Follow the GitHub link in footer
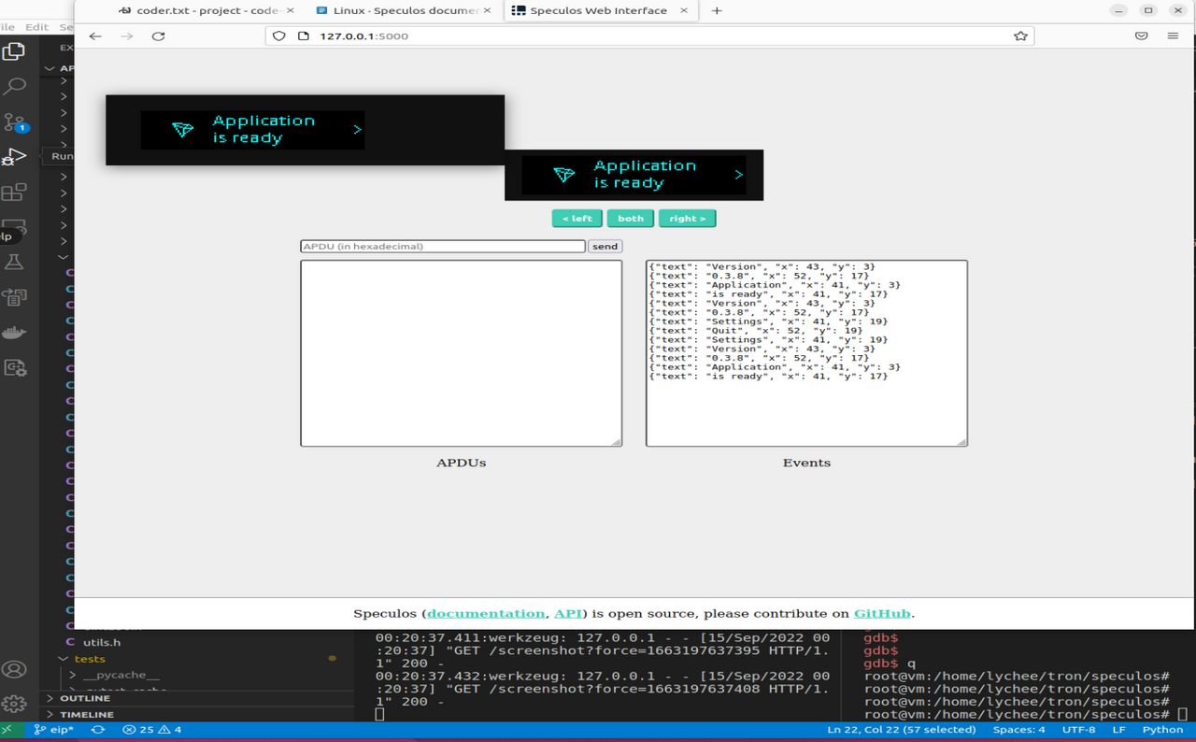Image resolution: width=1196 pixels, height=742 pixels. [x=882, y=614]
